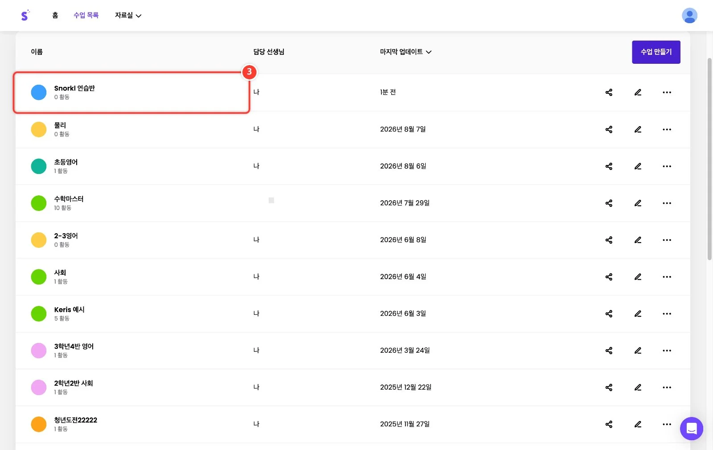This screenshot has height=450, width=713.
Task: Click the page vertical scrollbar
Action: [709, 159]
